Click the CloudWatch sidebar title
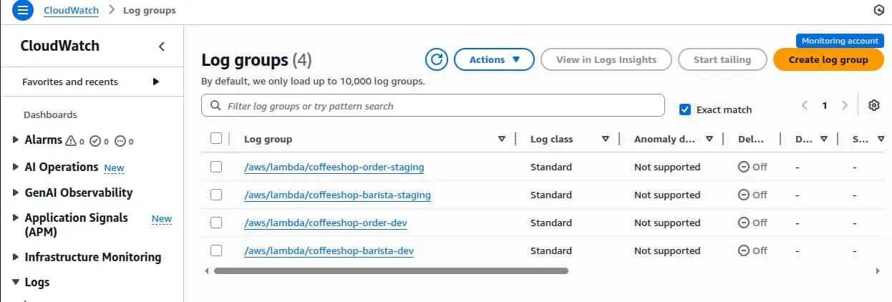Screen dimensions: 892x302 (x=60, y=46)
